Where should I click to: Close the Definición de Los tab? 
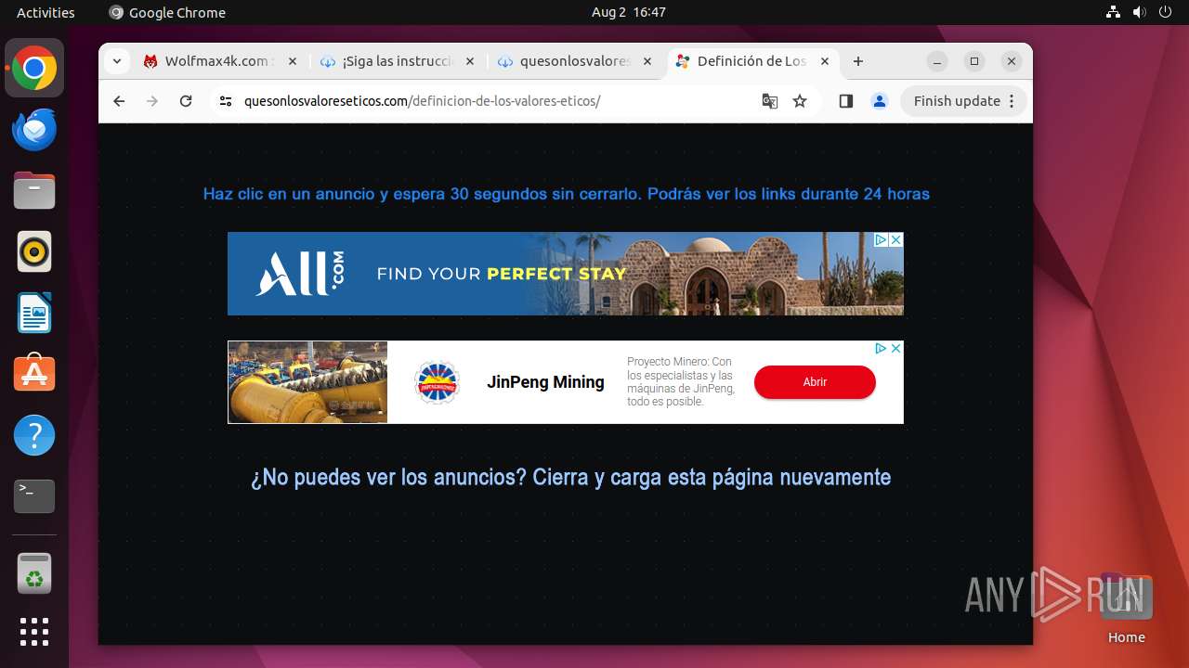click(825, 61)
